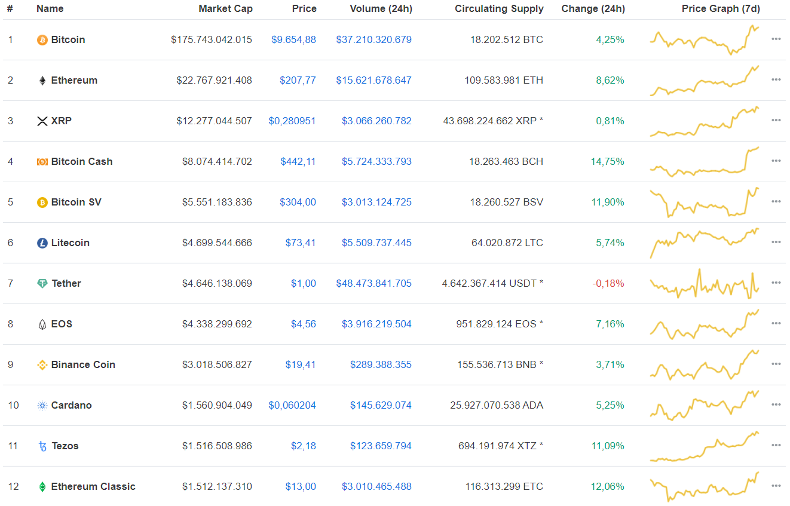Screen dimensions: 790x506
Task: Click the Cardano logo icon
Action: click(x=42, y=406)
